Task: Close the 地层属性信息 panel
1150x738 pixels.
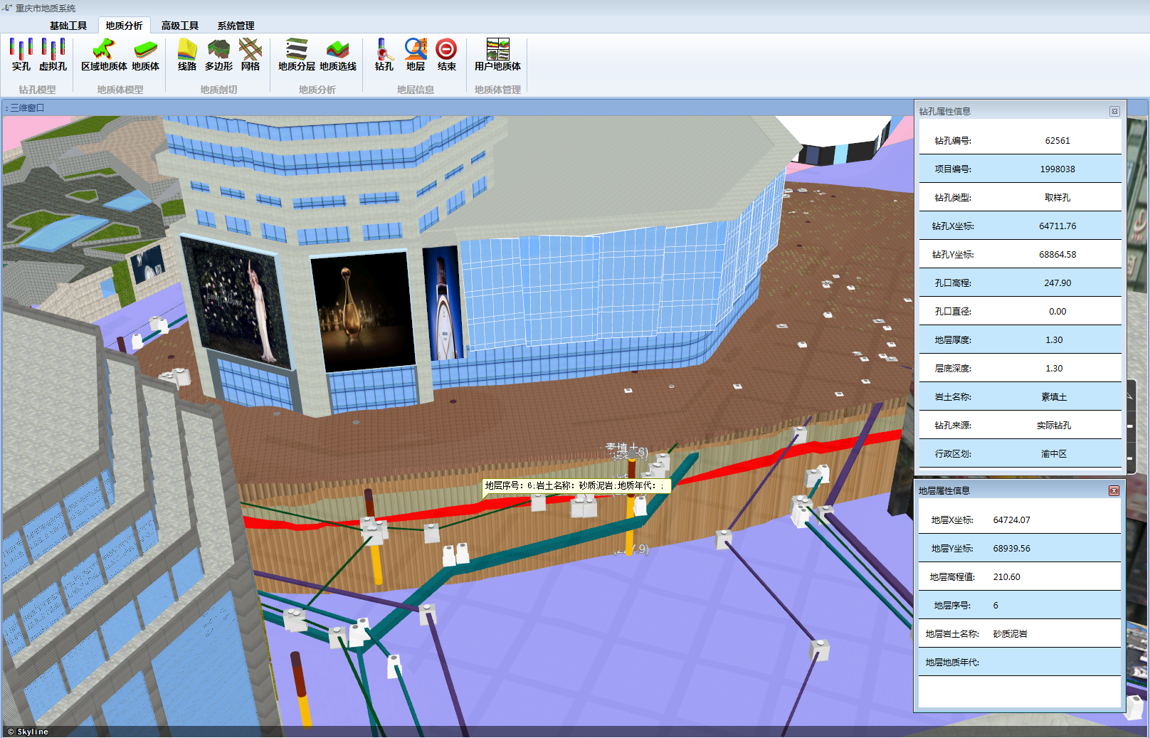Action: [x=1114, y=491]
